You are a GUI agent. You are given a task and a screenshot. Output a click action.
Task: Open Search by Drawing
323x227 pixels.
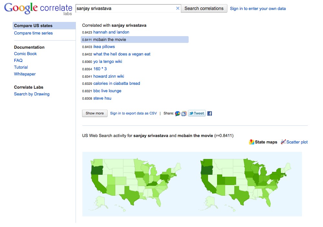tap(32, 94)
